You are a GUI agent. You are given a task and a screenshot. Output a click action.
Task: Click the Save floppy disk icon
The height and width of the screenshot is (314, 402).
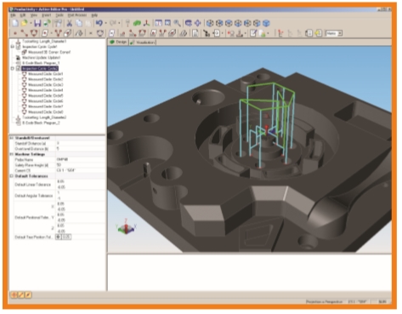[x=37, y=23]
